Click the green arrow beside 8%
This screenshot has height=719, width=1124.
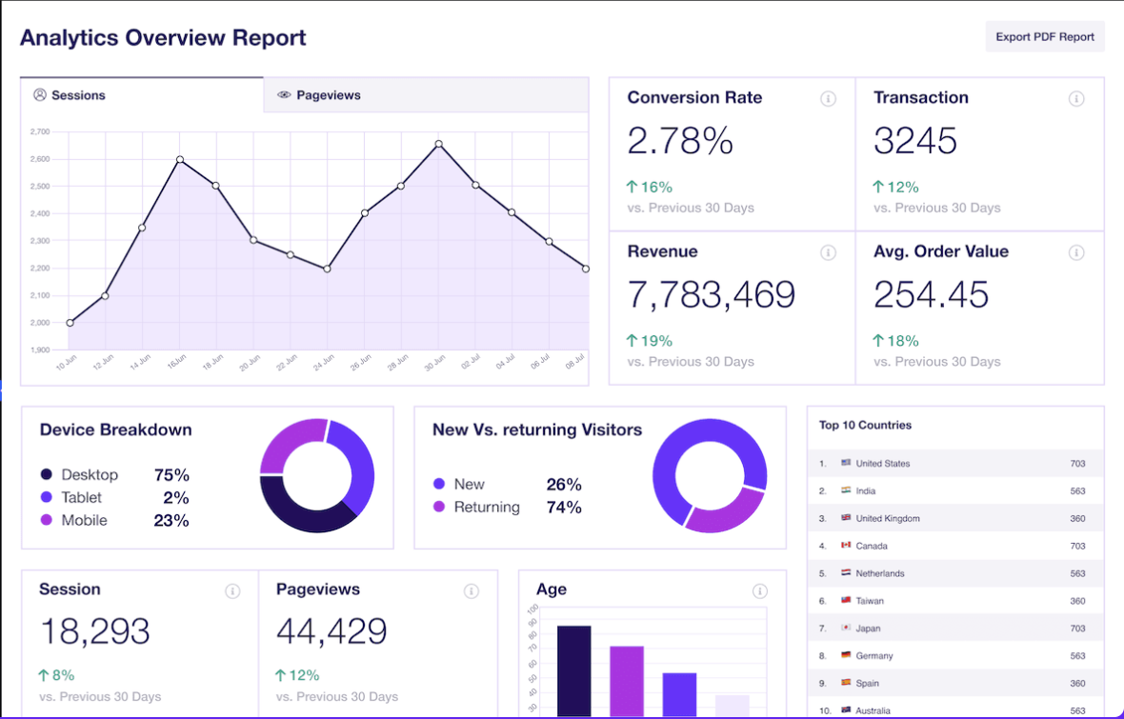coord(44,675)
